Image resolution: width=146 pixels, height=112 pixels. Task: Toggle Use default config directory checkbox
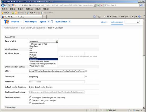point(30,87)
